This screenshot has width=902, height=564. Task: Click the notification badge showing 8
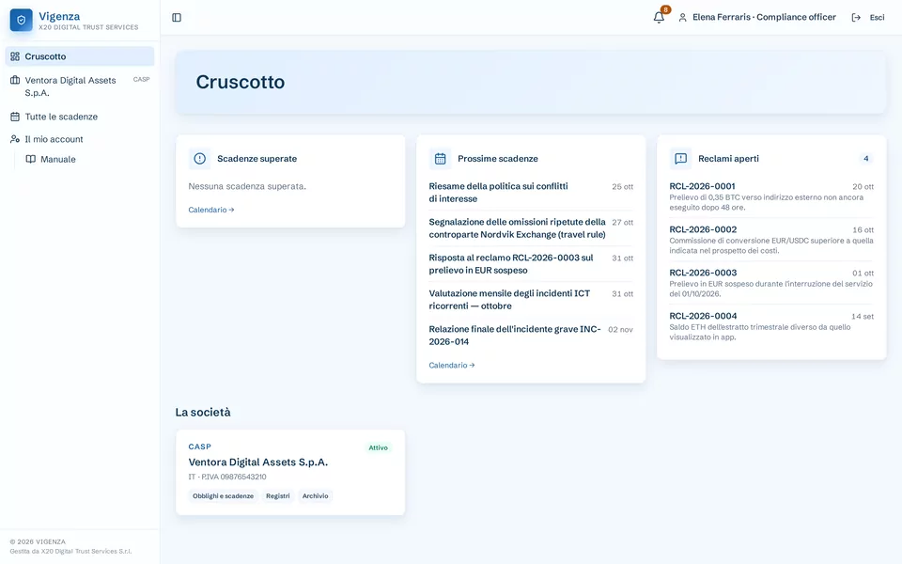click(665, 9)
